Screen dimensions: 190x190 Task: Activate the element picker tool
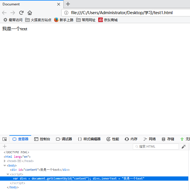point(5,139)
